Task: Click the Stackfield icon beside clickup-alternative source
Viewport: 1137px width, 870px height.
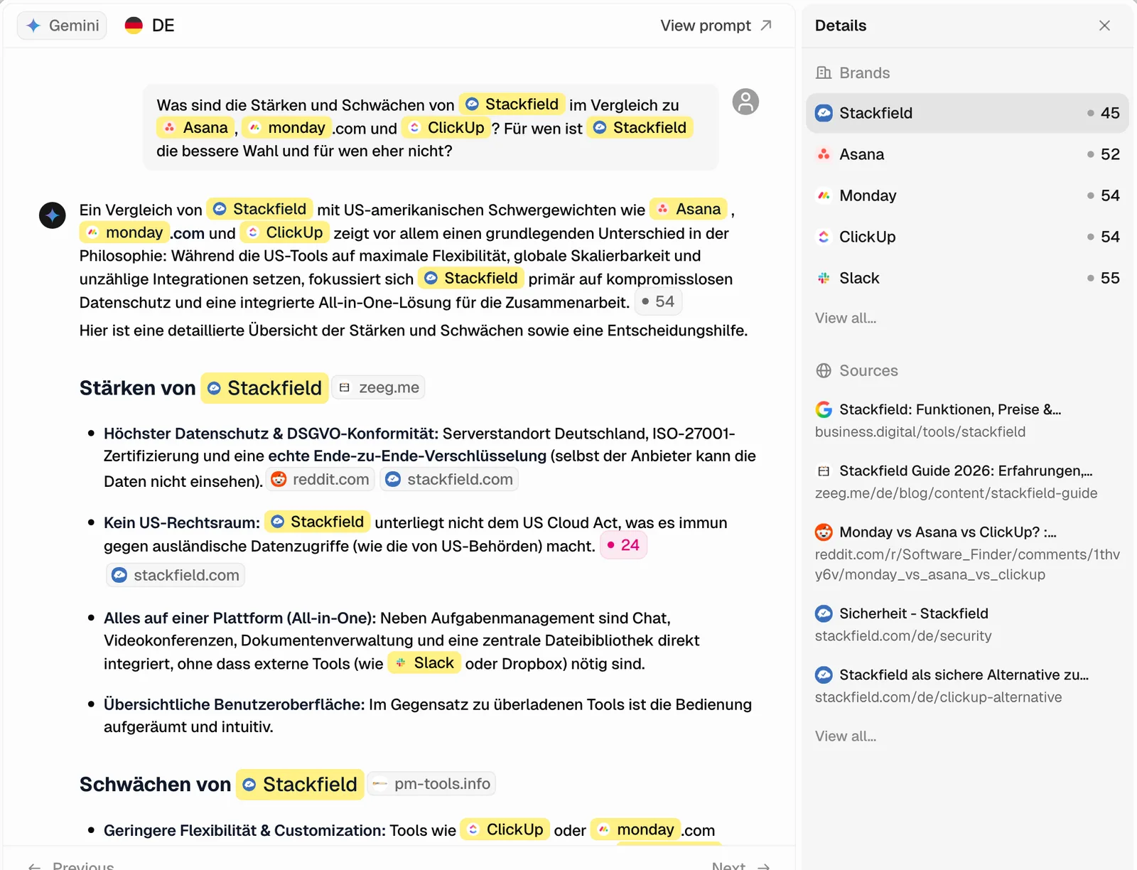Action: [824, 675]
